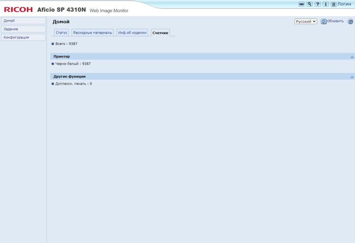
Task: Select the Инф.об изделии tab
Action: point(132,33)
